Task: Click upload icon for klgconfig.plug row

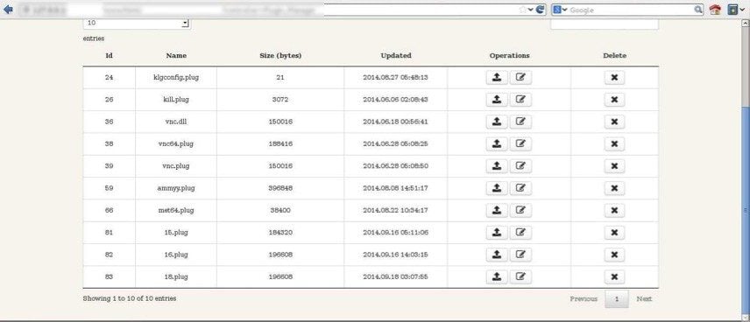Action: pyautogui.click(x=497, y=78)
